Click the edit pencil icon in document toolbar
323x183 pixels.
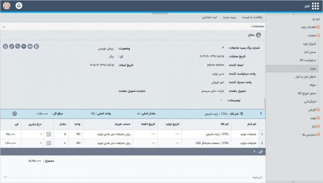12,46
